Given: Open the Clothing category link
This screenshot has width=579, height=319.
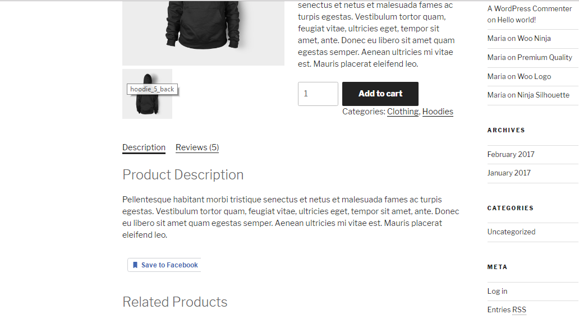Looking at the screenshot, I should [x=402, y=112].
